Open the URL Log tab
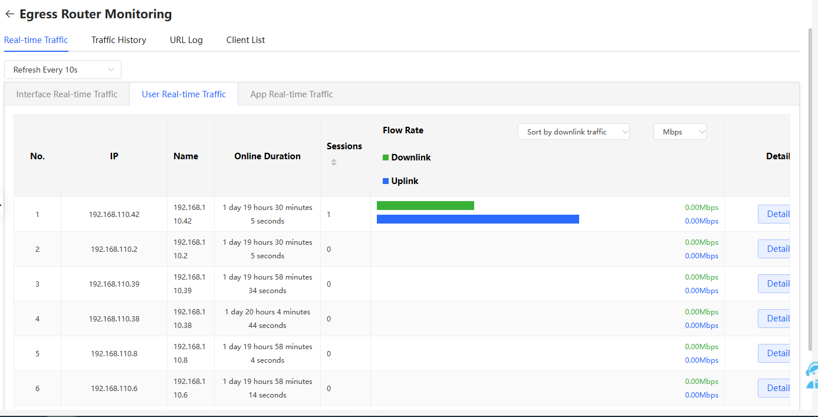The width and height of the screenshot is (818, 417). click(186, 40)
